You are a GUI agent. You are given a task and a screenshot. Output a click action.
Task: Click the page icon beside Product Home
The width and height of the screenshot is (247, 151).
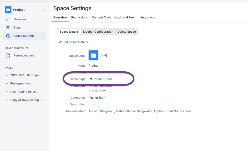90,79
